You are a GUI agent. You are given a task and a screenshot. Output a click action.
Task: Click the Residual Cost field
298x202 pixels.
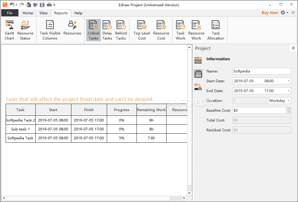coord(262,130)
